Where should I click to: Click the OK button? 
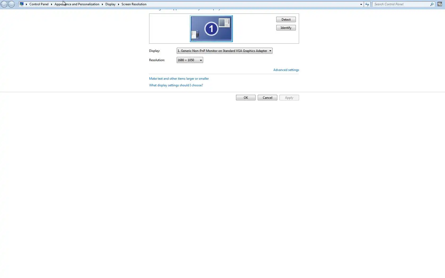[246, 98]
